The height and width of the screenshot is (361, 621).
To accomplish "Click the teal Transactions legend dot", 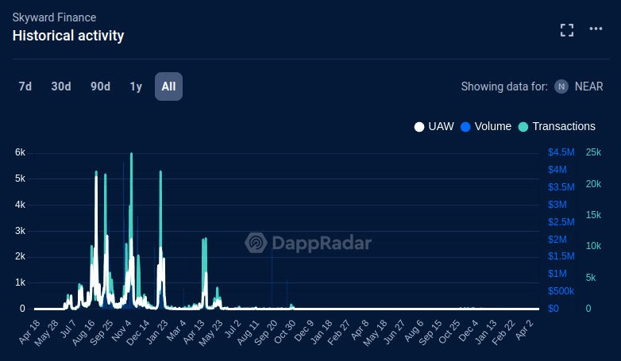I will [x=523, y=126].
